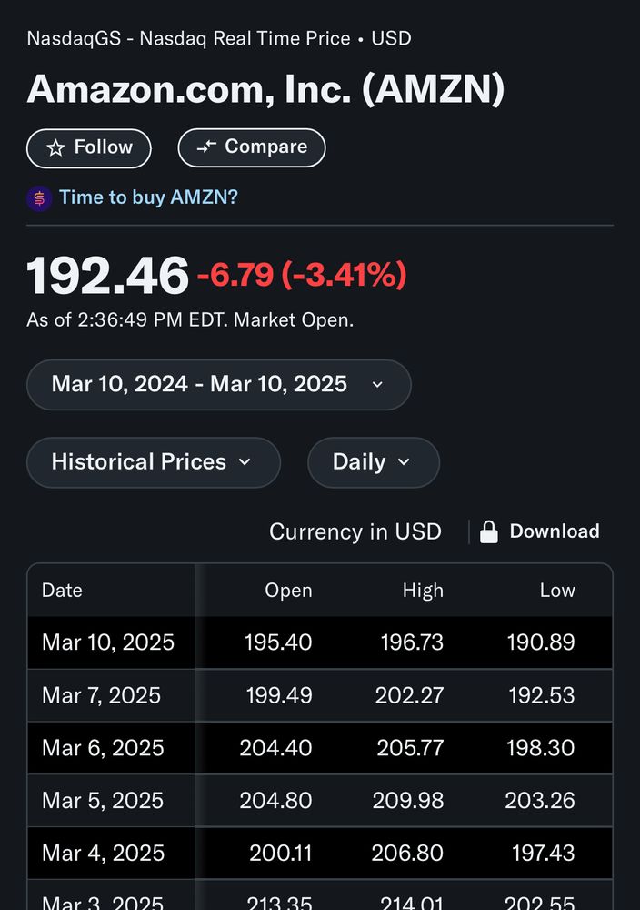Select the Mar 10, 2025 row date
Screen dimensions: 640x910
tap(108, 642)
